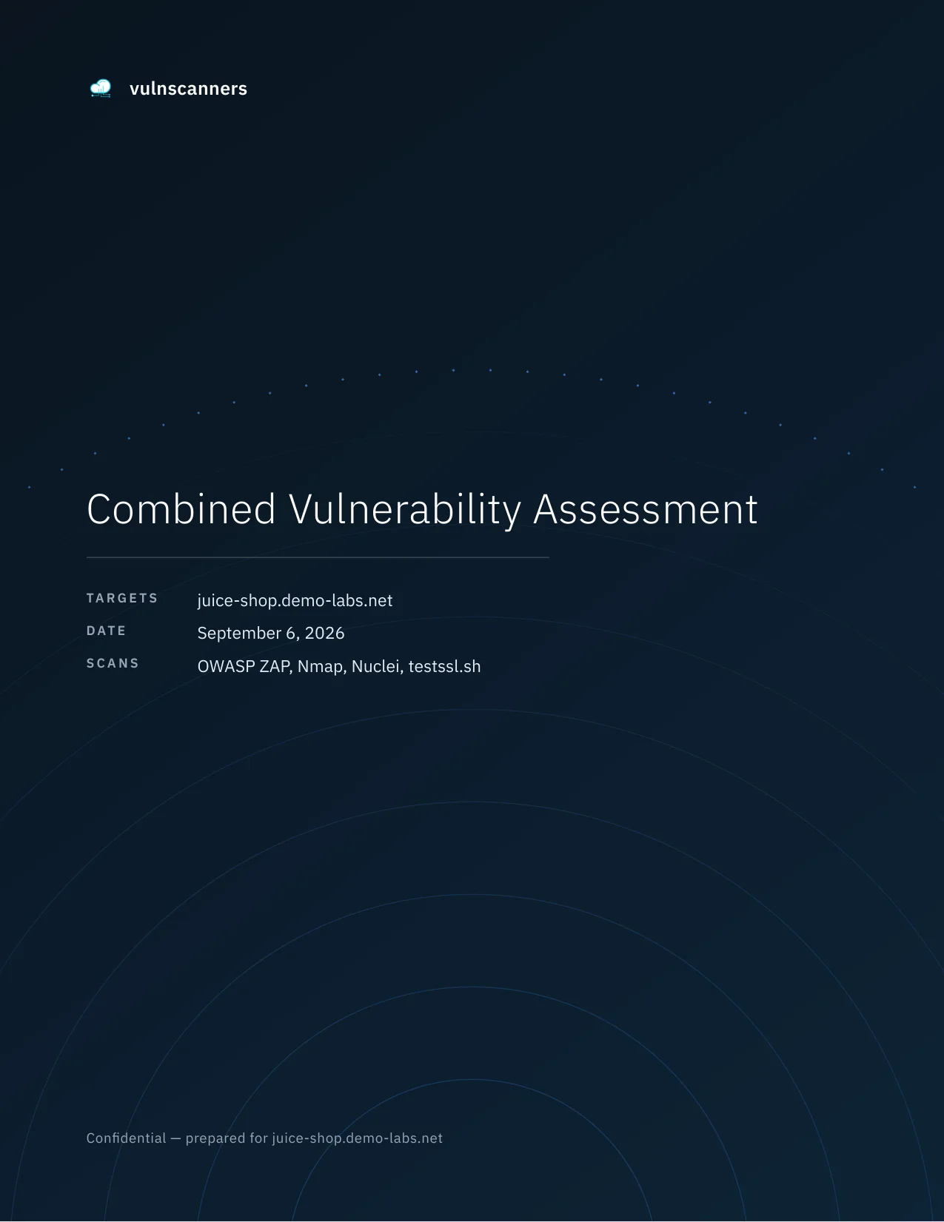Click the SCANS label
Image resolution: width=944 pixels, height=1222 pixels.
[x=113, y=663]
